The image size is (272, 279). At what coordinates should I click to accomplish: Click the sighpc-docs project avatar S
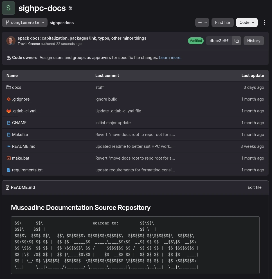pos(8,8)
